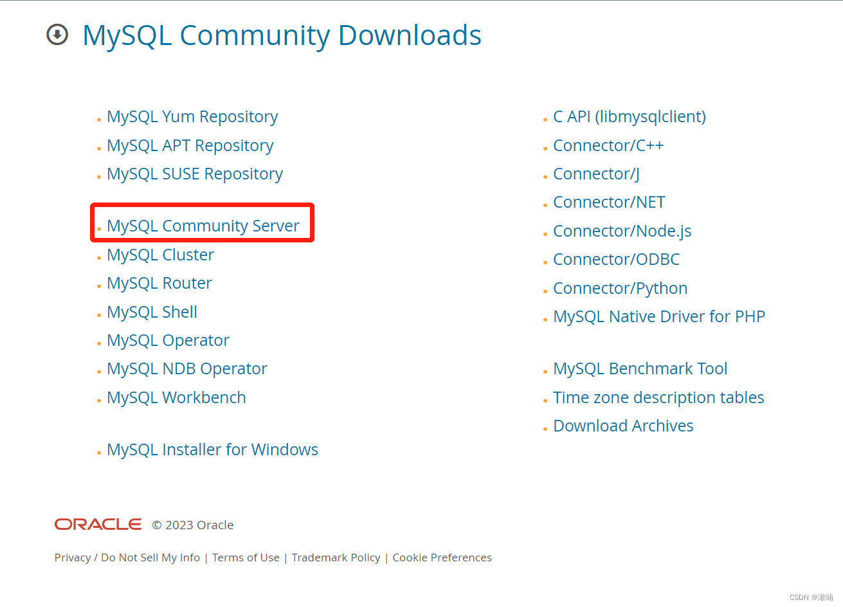The height and width of the screenshot is (607, 843).
Task: Open MySQL Benchmark Tool link
Action: tap(640, 368)
